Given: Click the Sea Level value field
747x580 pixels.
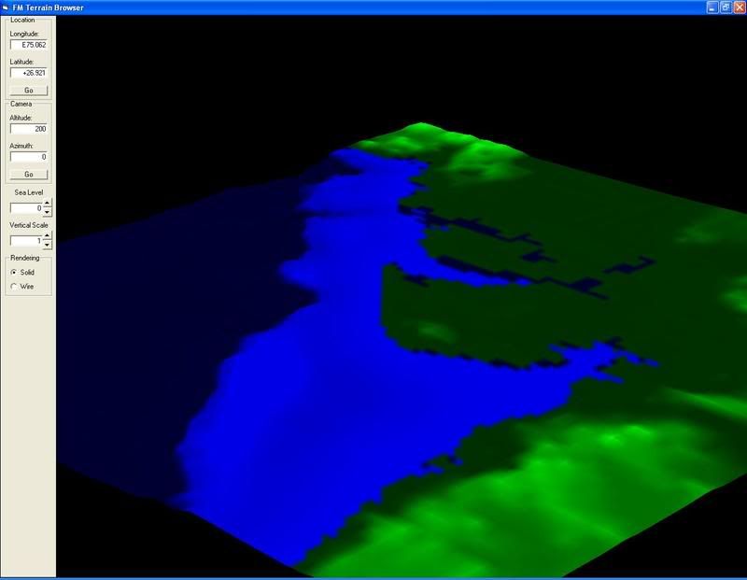Looking at the screenshot, I should tap(26, 208).
